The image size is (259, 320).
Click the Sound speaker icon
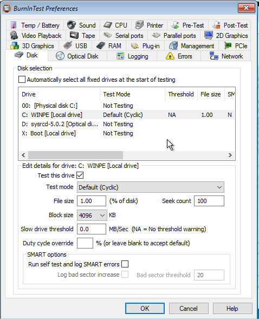(72, 25)
